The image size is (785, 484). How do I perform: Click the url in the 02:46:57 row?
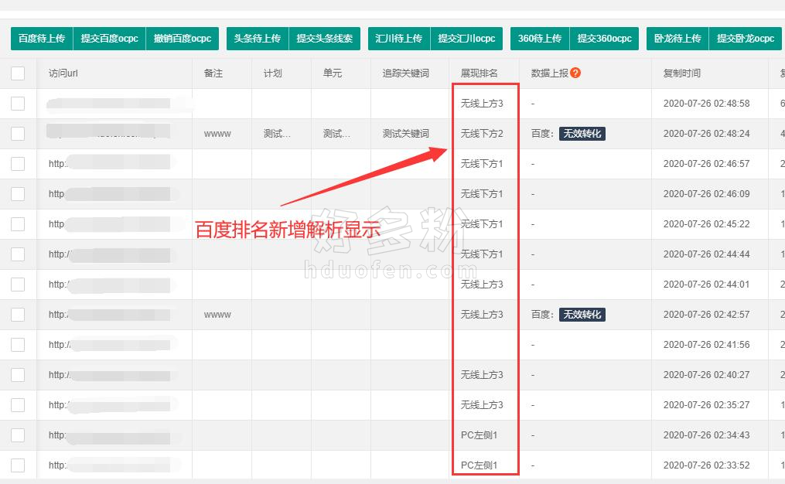point(110,164)
